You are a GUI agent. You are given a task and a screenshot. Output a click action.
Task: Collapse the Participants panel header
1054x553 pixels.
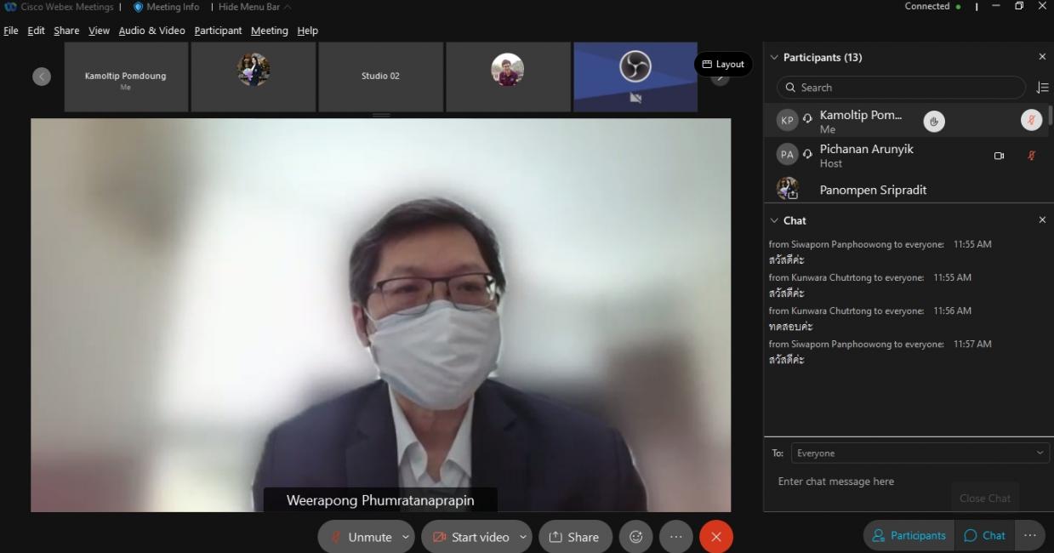pos(774,57)
